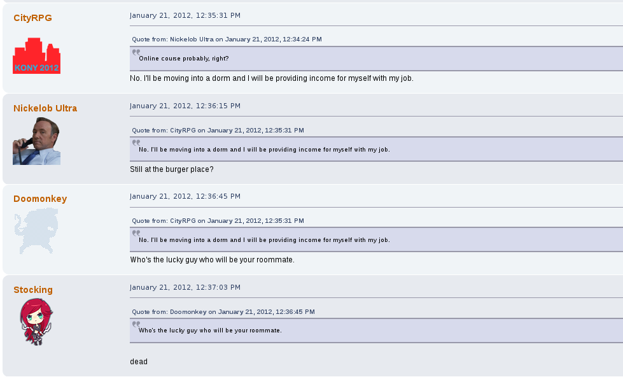Follow the 'Quote from: Nickelob Ultra' link
This screenshot has width=623, height=377.
tap(227, 39)
